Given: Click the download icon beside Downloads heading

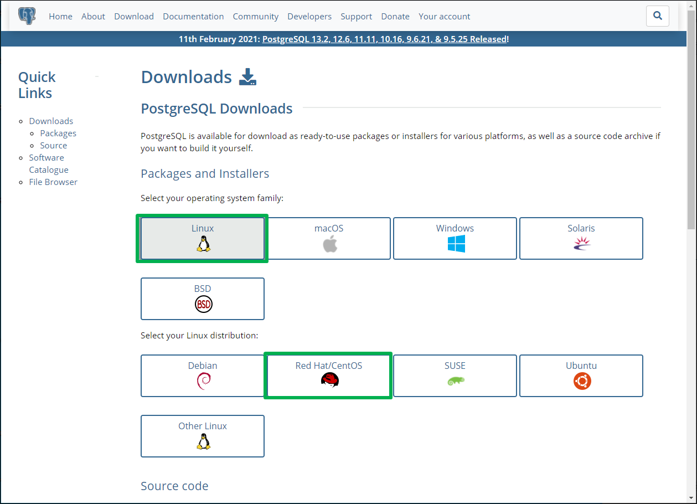Looking at the screenshot, I should click(x=247, y=77).
